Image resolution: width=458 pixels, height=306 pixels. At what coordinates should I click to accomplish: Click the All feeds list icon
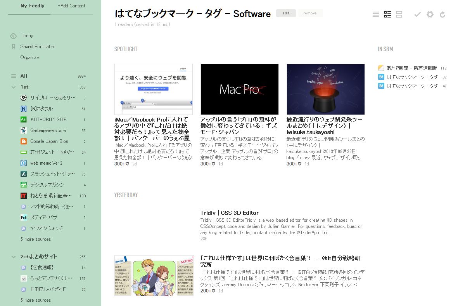[x=14, y=76]
